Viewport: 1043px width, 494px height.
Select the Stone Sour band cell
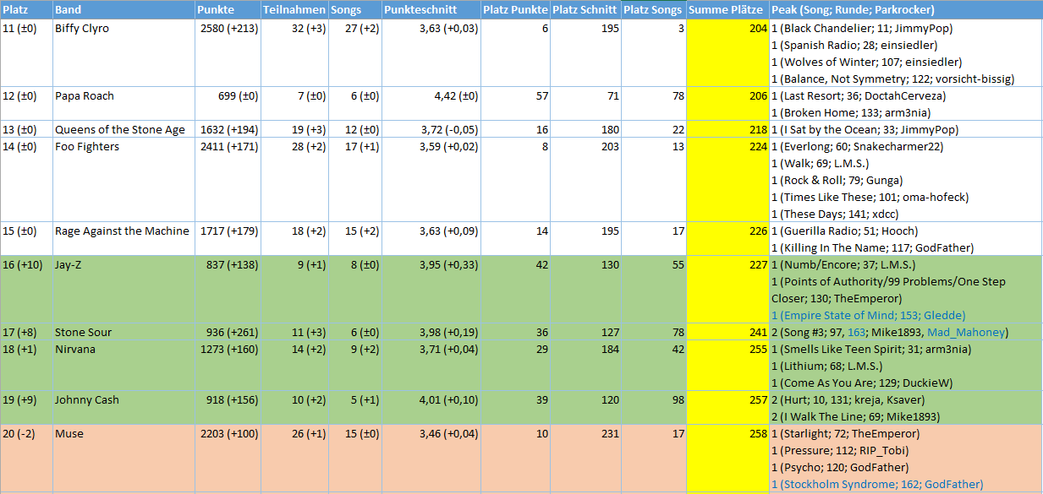123,332
